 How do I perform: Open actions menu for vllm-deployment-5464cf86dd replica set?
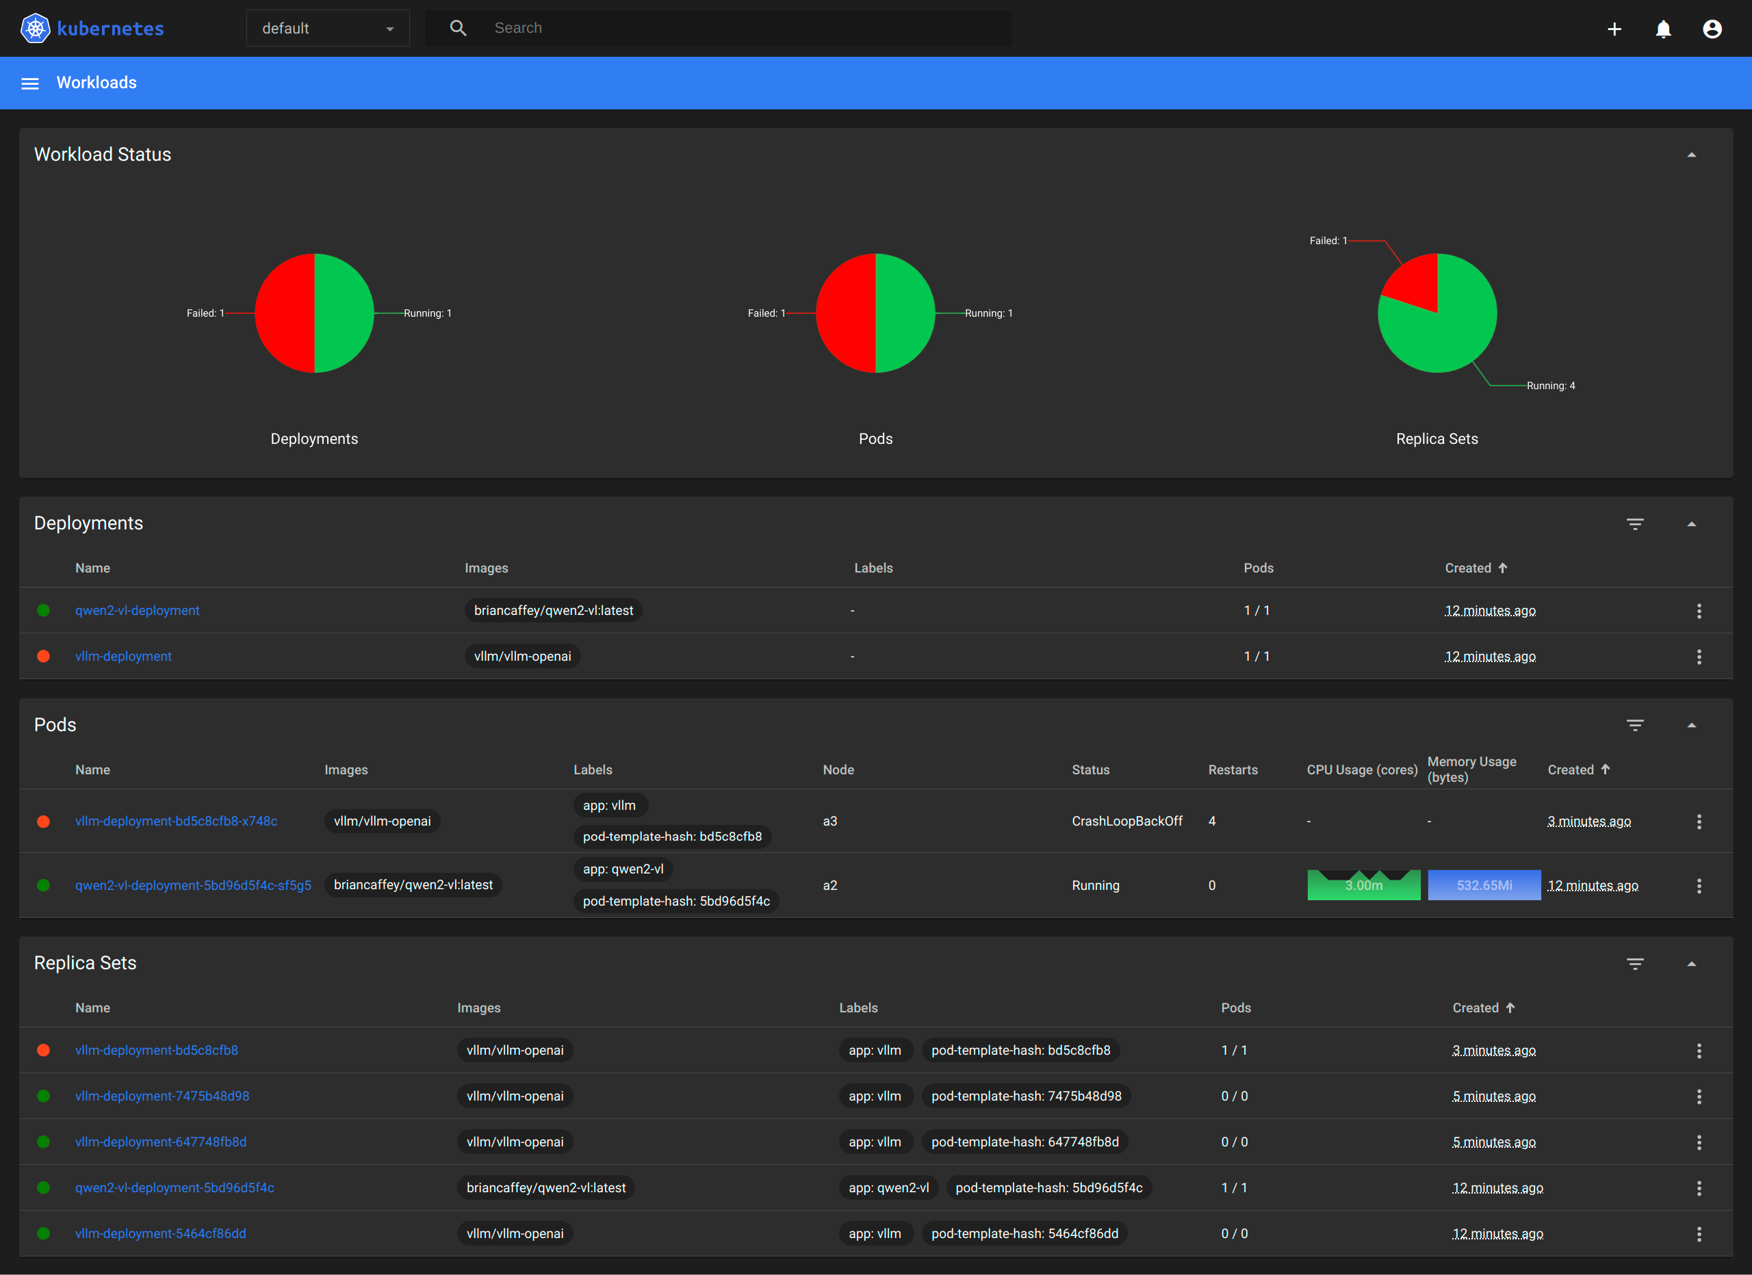point(1699,1234)
